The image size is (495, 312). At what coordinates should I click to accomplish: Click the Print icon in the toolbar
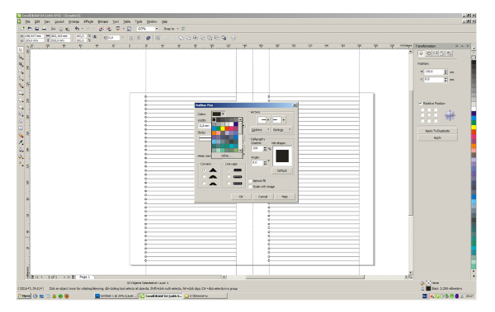click(44, 29)
